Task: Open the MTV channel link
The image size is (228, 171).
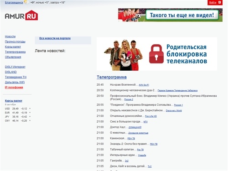Action: point(145,122)
